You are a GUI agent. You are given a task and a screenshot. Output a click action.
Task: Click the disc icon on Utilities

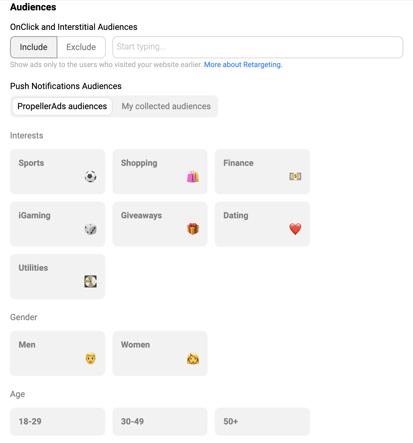(91, 281)
